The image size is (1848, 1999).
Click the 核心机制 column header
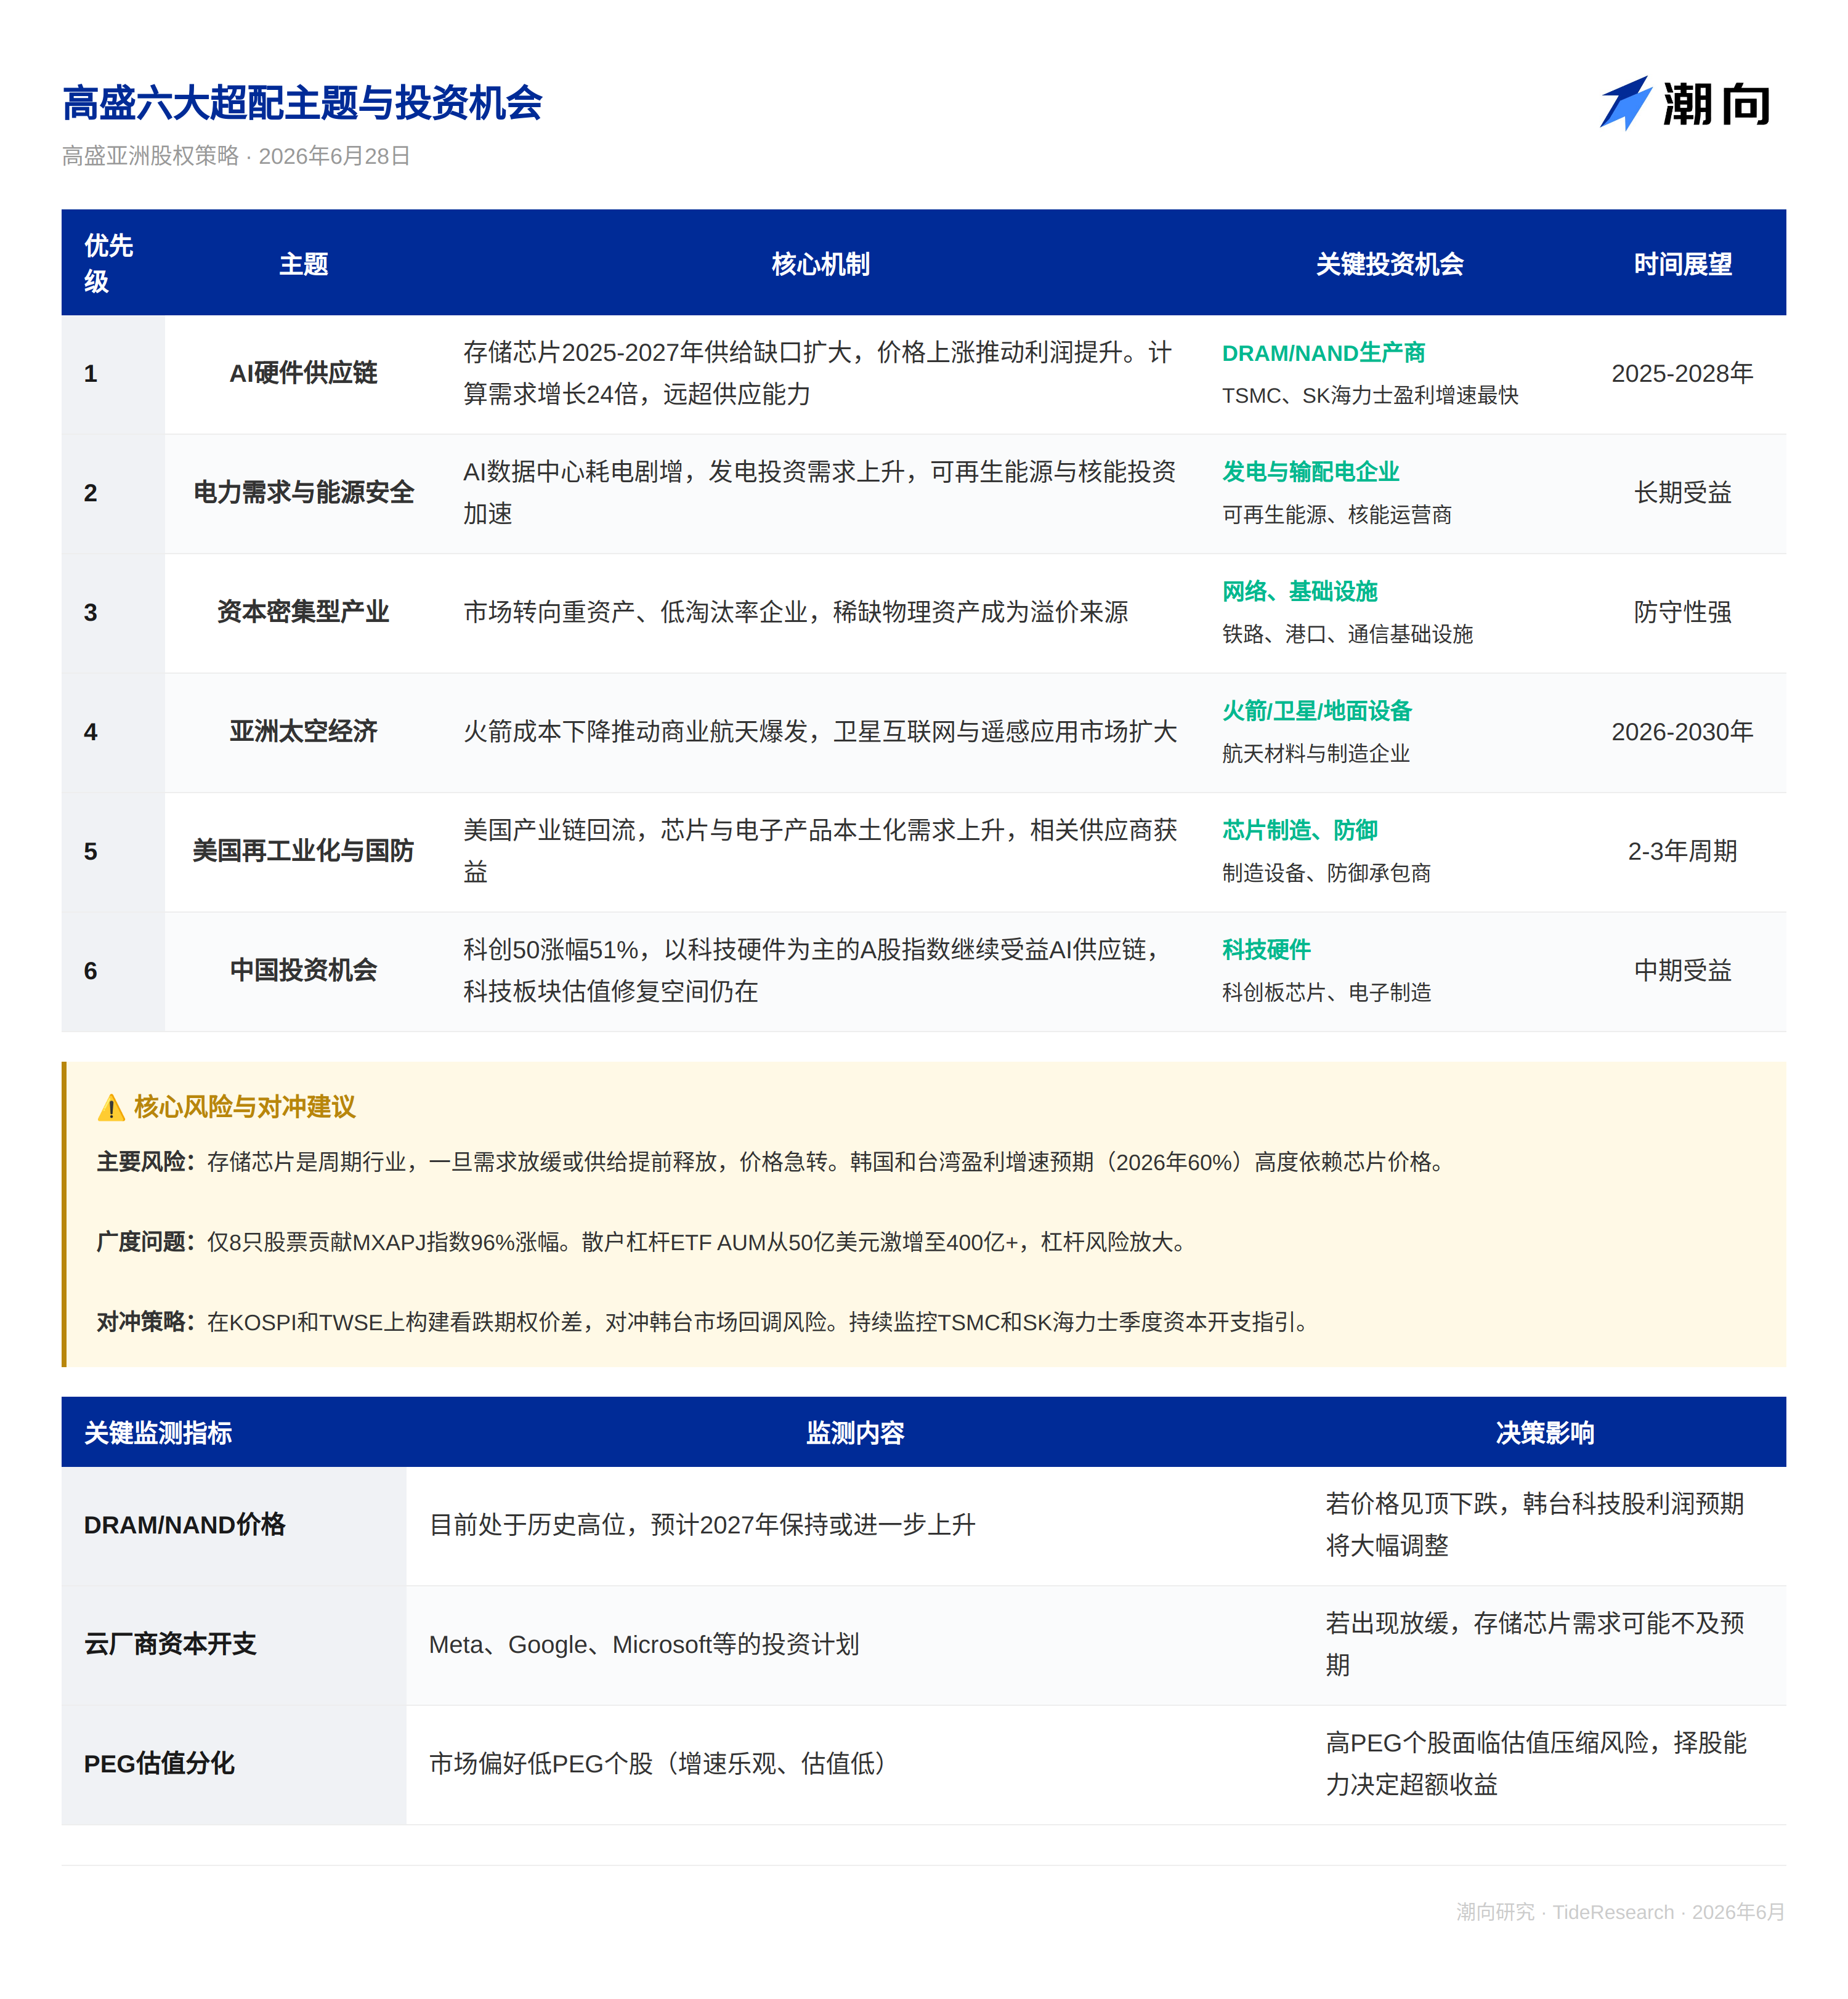coord(820,264)
